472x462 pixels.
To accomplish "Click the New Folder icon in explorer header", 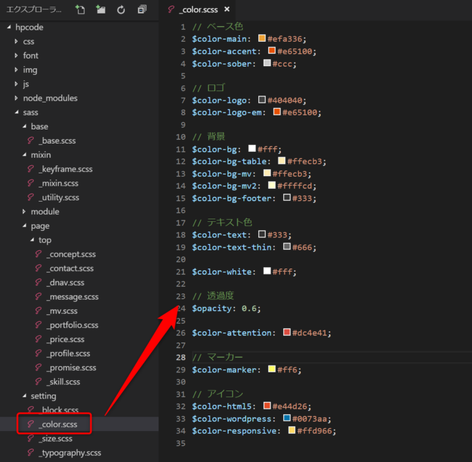I will click(x=100, y=9).
